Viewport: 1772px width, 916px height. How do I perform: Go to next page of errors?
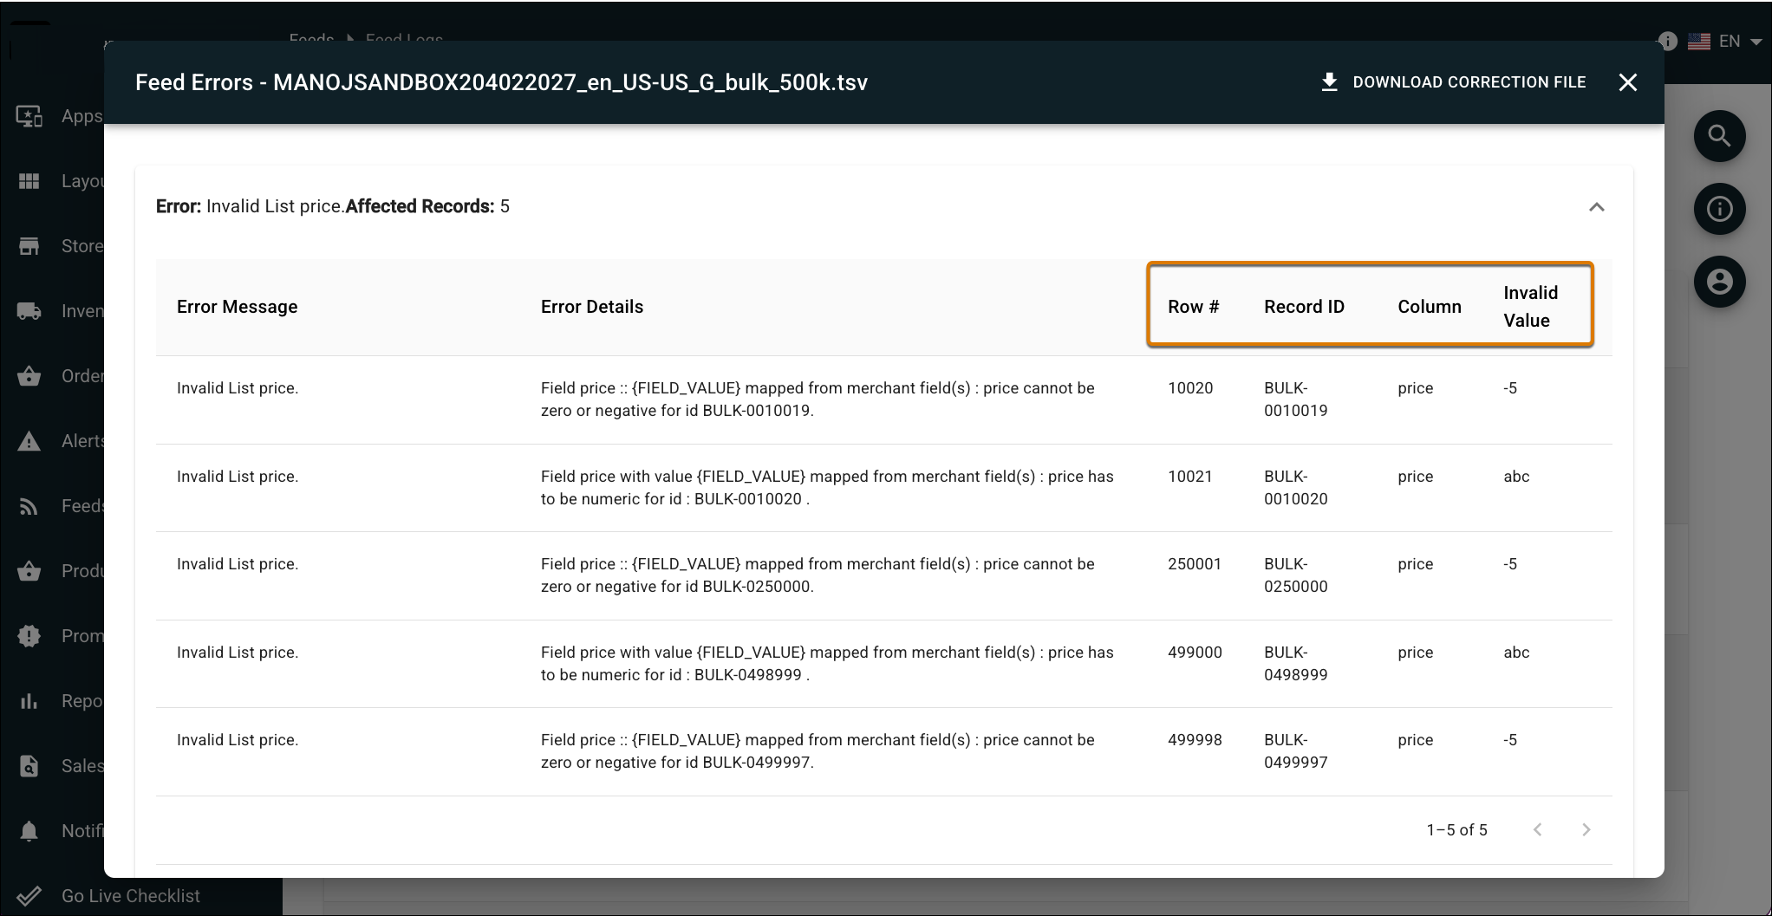click(x=1586, y=829)
